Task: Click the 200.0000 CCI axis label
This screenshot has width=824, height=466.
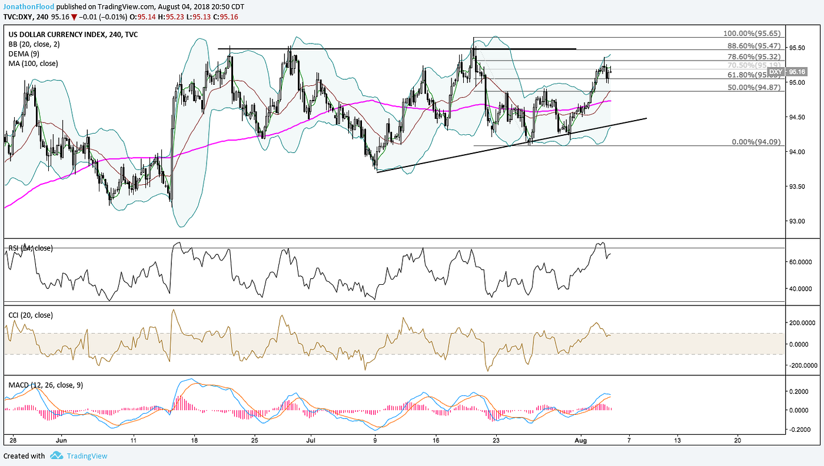Action: click(x=803, y=322)
